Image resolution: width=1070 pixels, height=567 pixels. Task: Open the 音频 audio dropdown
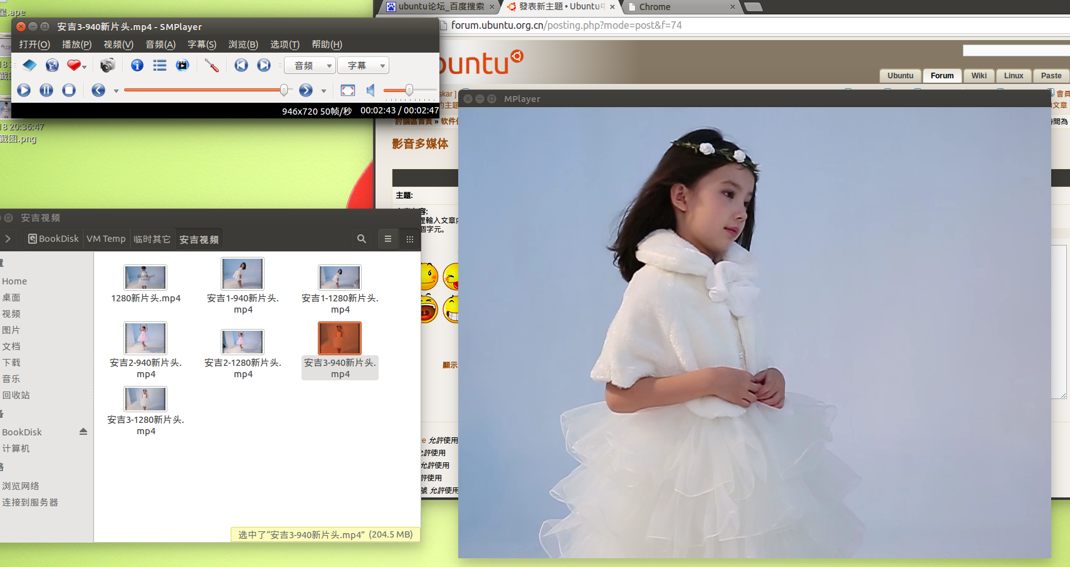pyautogui.click(x=310, y=65)
